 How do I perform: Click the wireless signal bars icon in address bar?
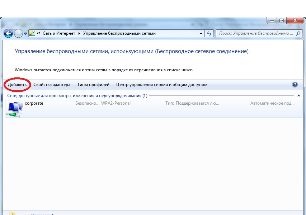pos(32,34)
